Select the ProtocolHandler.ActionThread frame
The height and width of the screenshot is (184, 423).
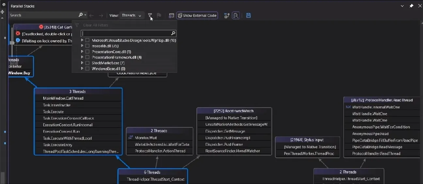[x=160, y=151]
